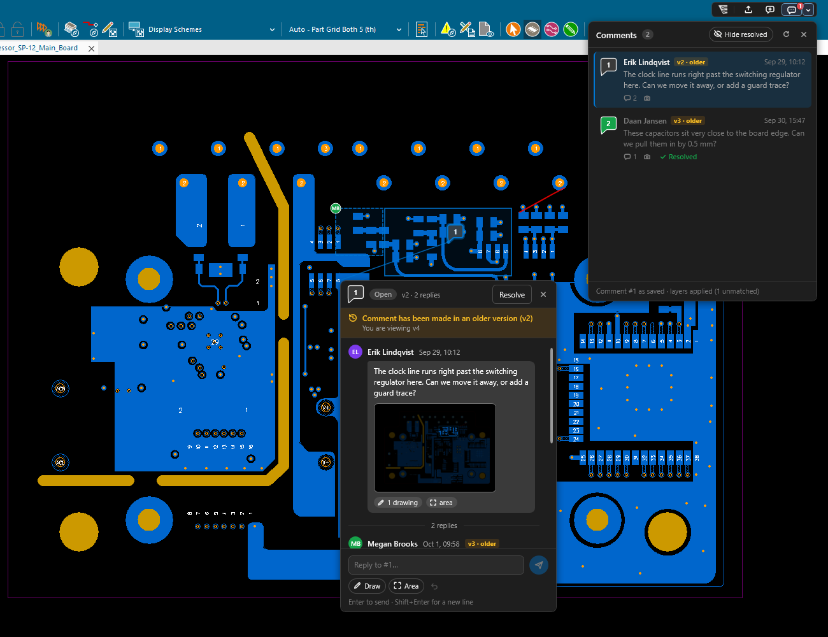Click the Reply to #1 input field
The image size is (828, 637).
click(x=436, y=565)
